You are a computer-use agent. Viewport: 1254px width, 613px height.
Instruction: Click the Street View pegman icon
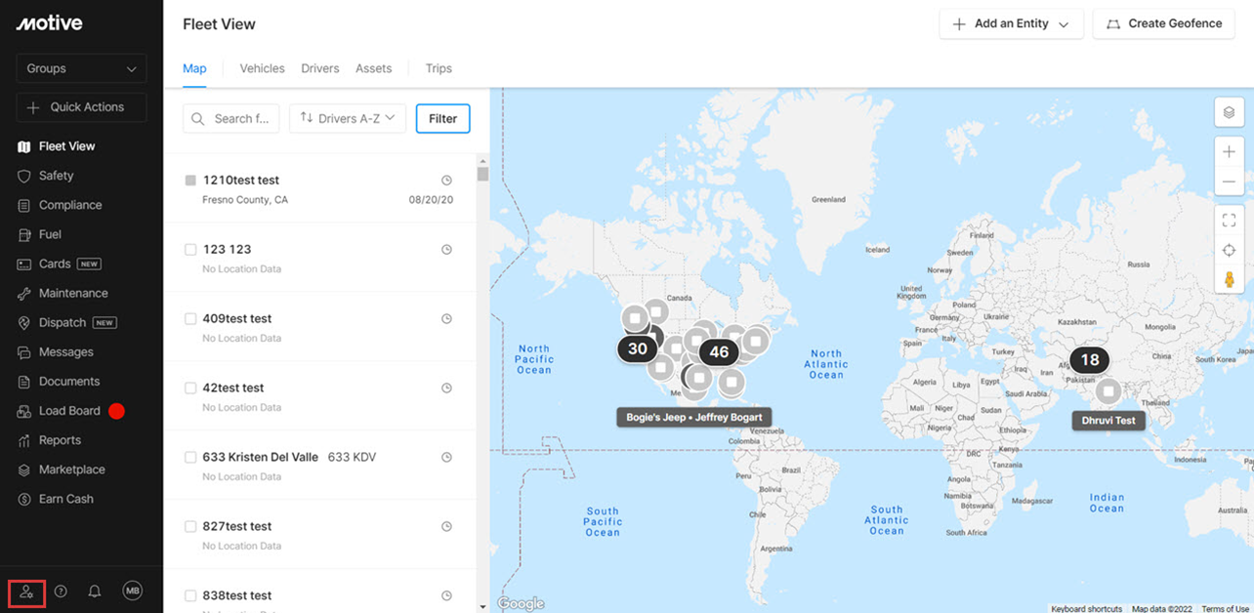pyautogui.click(x=1229, y=279)
